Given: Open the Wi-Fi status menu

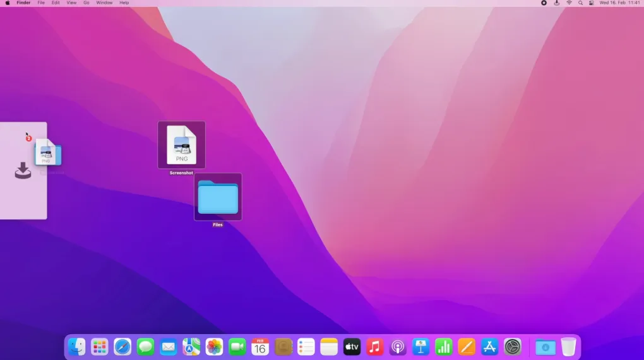Looking at the screenshot, I should [569, 3].
